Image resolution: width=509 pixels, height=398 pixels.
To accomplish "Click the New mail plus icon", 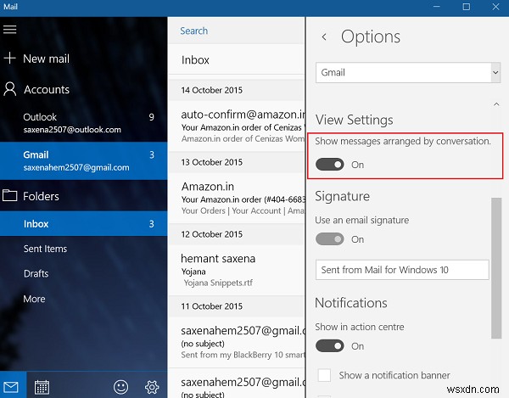I will [9, 58].
